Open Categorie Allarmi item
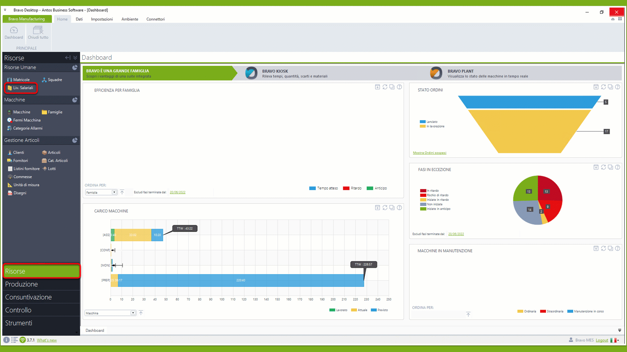Screen dimensions: 627x352 point(25,128)
